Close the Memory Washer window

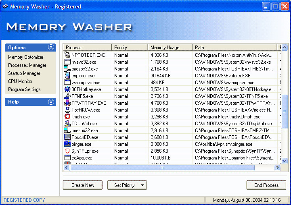(285, 6)
